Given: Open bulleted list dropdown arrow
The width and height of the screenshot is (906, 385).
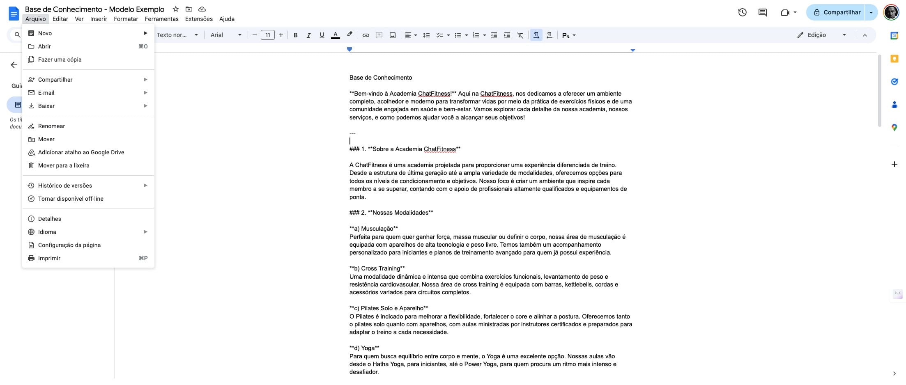Looking at the screenshot, I should click(x=467, y=35).
